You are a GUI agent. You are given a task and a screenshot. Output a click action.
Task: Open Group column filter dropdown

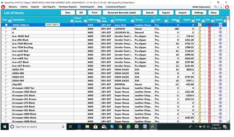click(x=152, y=21)
